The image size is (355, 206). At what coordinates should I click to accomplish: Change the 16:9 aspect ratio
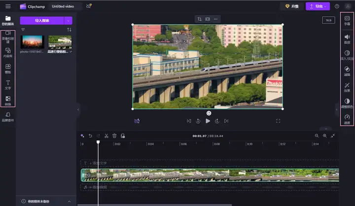tap(328, 20)
